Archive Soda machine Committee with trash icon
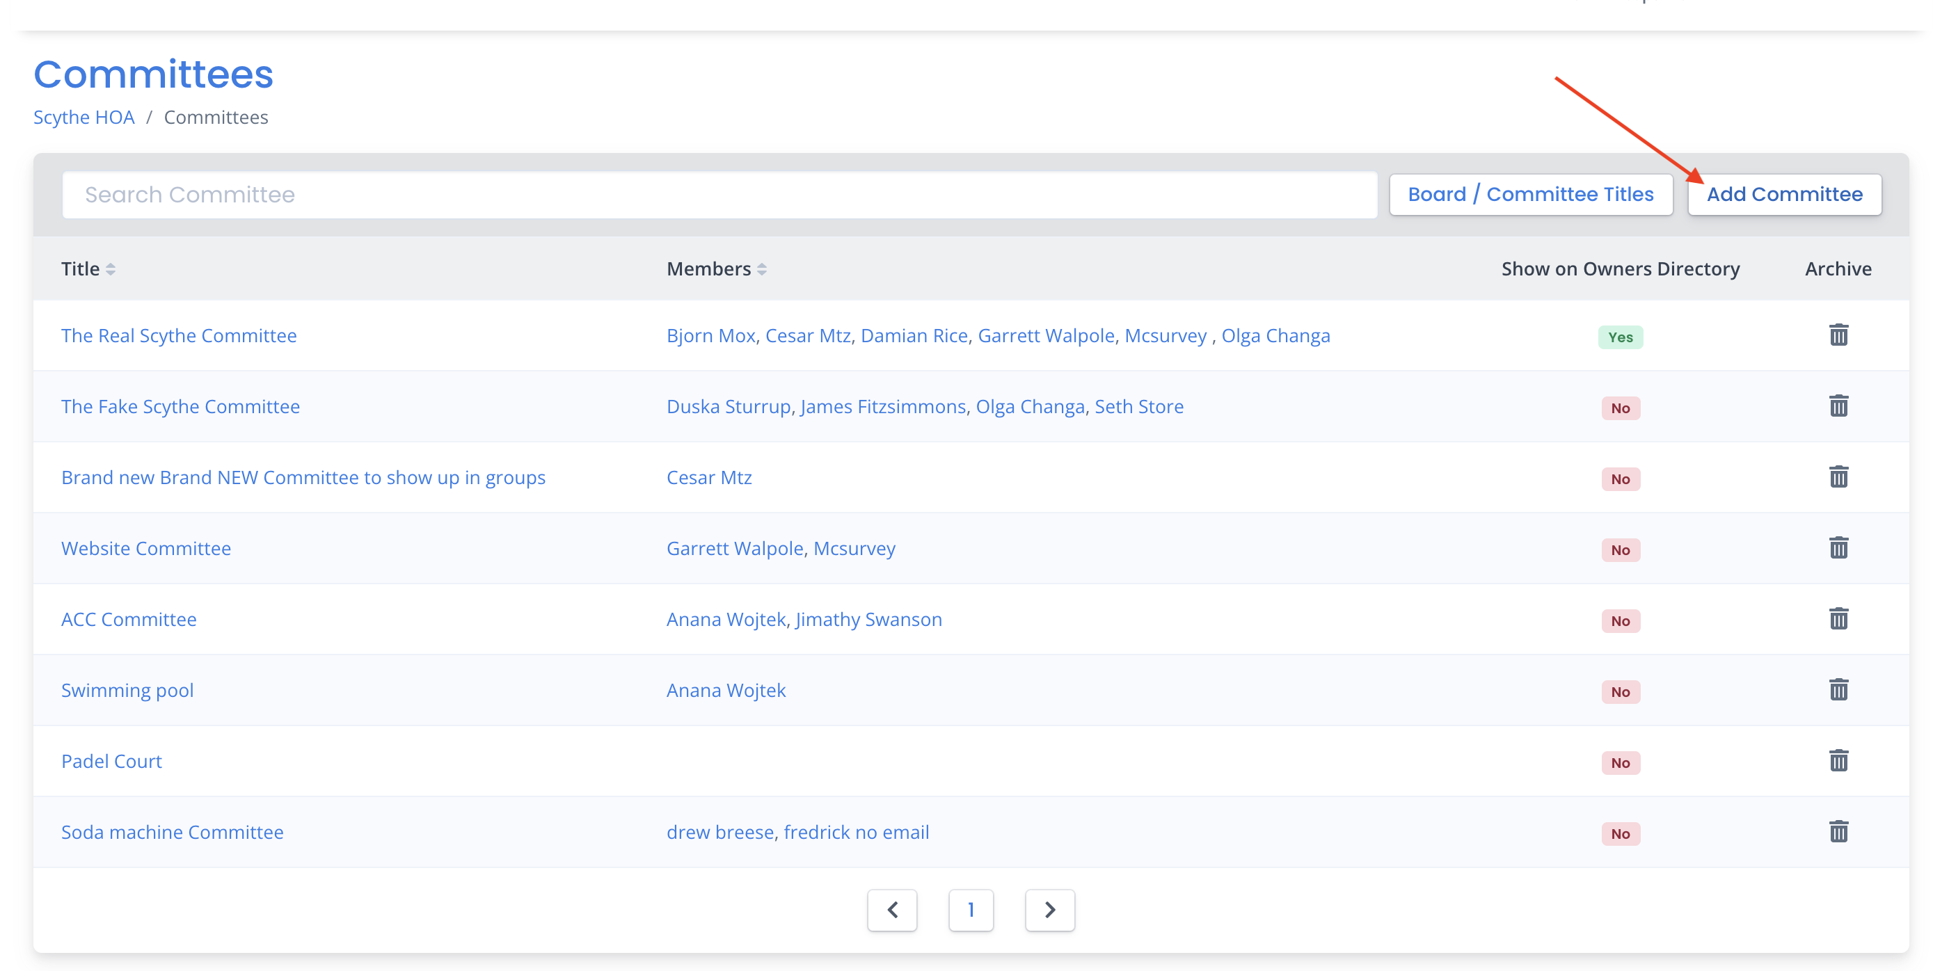 pyautogui.click(x=1838, y=831)
